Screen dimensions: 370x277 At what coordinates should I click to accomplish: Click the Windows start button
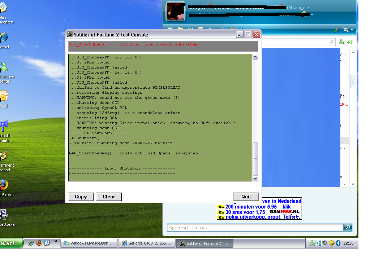[x=11, y=243]
